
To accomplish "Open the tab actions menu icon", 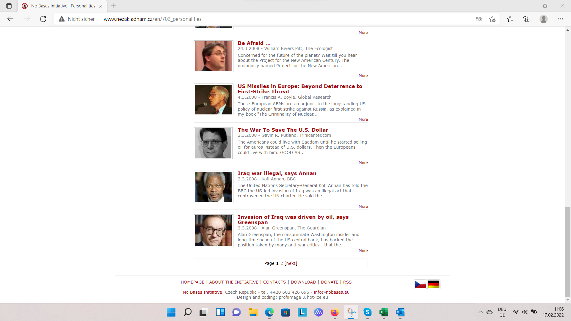I will 9,6.
